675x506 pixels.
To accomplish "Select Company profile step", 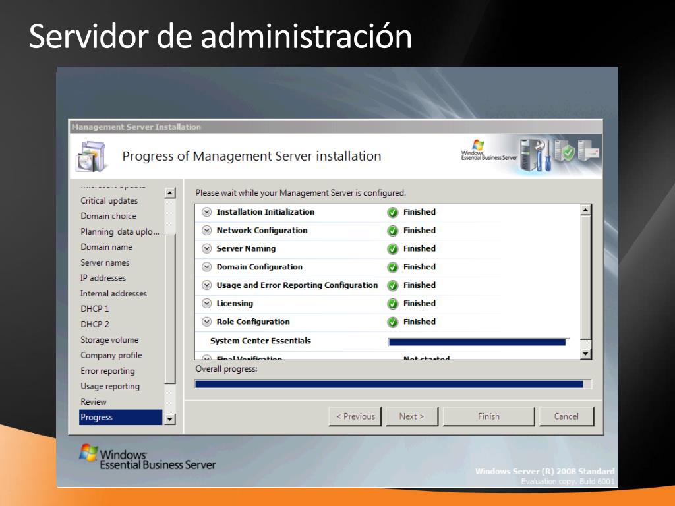I will point(111,355).
